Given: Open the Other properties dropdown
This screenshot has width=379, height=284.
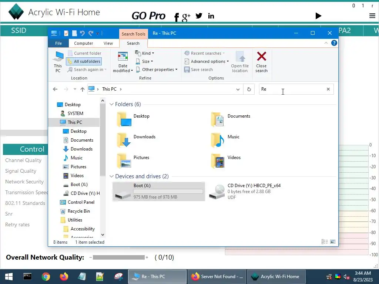Looking at the screenshot, I should pos(157,70).
